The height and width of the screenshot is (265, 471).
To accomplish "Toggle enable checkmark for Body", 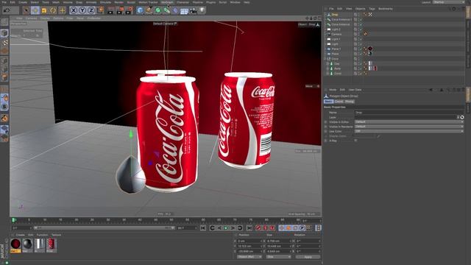I will pyautogui.click(x=361, y=68).
